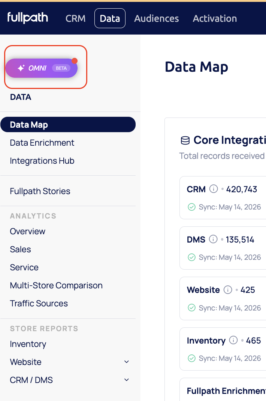The image size is (266, 401).
Task: Show info for the Inventory integration
Action: [233, 340]
